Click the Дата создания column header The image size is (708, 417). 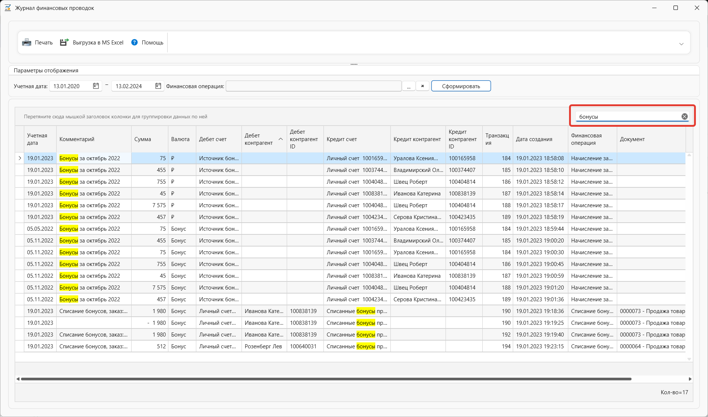[540, 139]
